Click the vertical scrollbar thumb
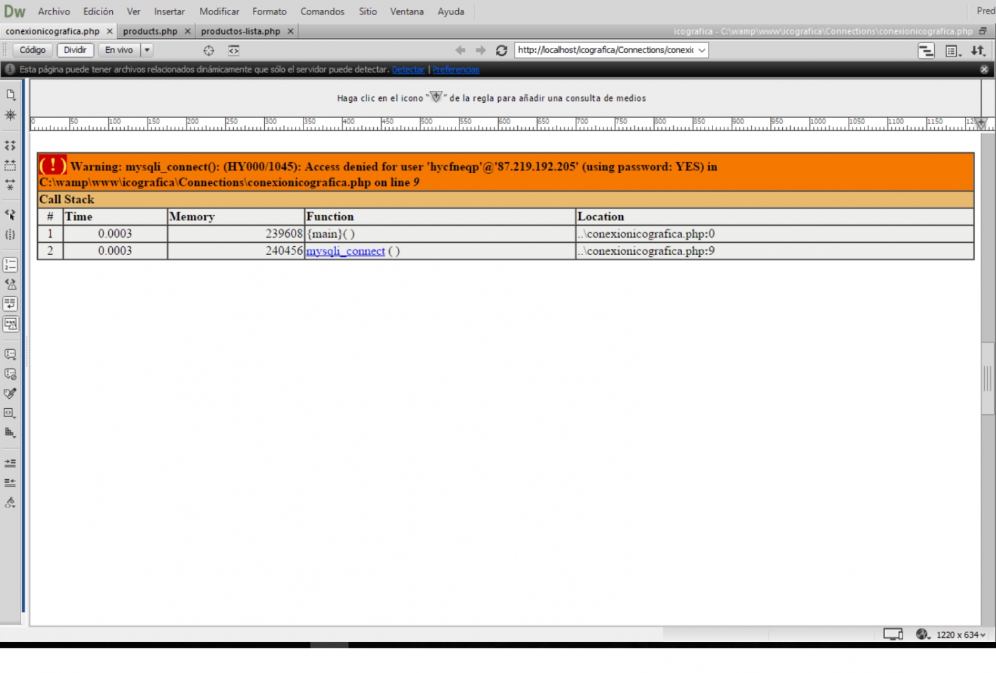Screen dimensions: 996x673 click(x=987, y=378)
